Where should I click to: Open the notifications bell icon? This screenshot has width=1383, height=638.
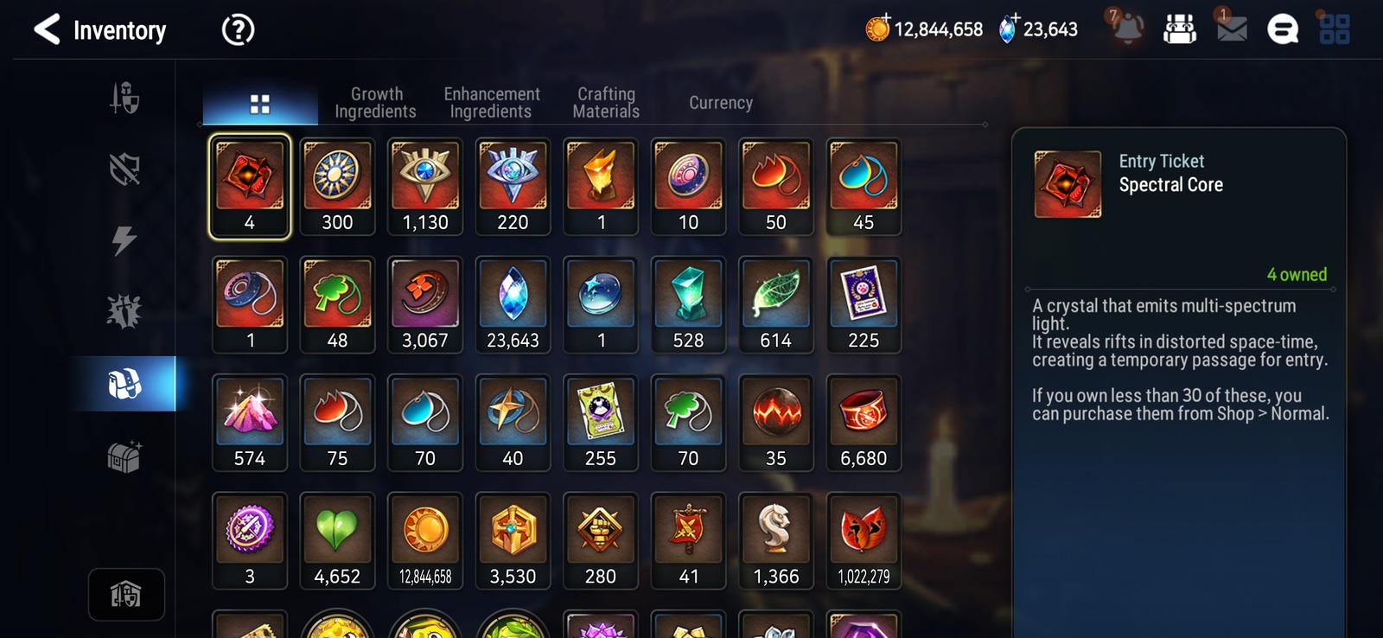click(1126, 28)
